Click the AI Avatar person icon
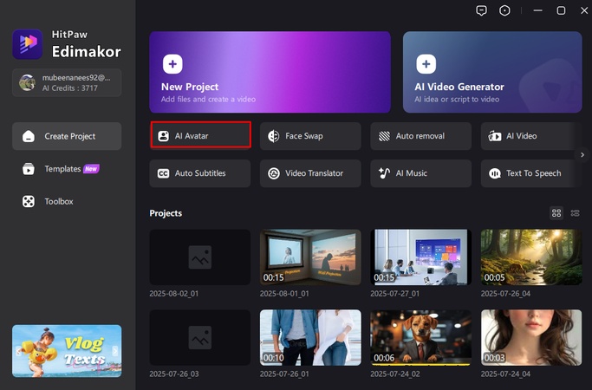Viewport: 592px width, 390px height. click(x=164, y=136)
